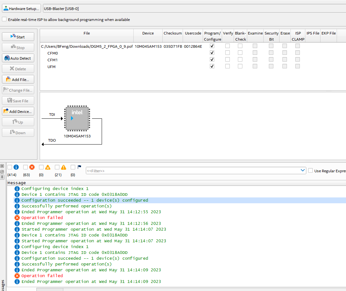
Task: Toggle critical warning messages filter checkbox
Action: [x=41, y=167]
